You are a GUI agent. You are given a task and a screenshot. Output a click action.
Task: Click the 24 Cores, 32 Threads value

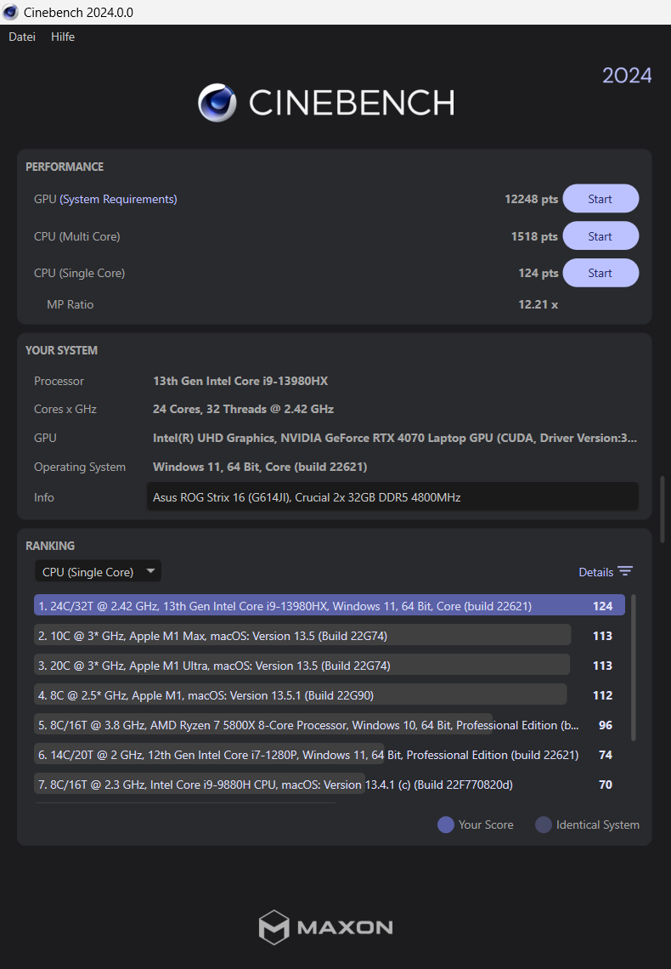click(243, 409)
